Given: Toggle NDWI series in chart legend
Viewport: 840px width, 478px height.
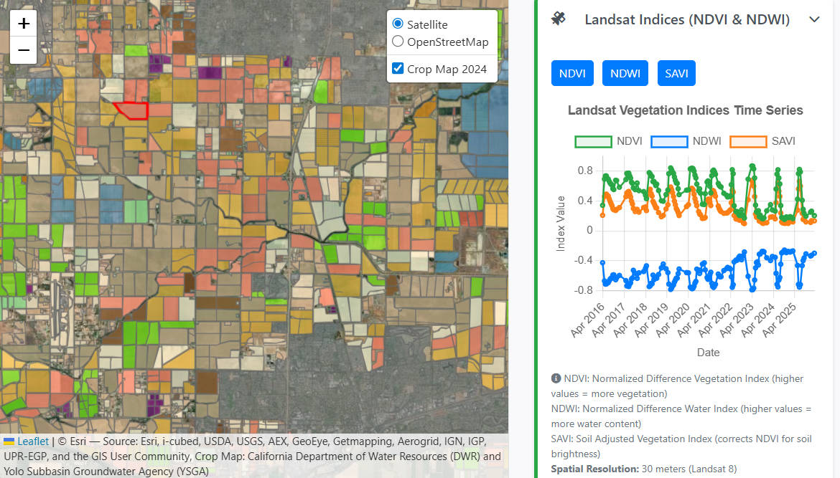Looking at the screenshot, I should [x=669, y=141].
